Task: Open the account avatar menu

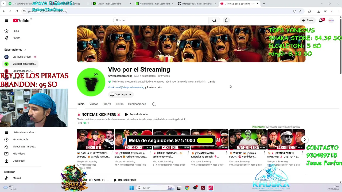Action: coord(331,21)
